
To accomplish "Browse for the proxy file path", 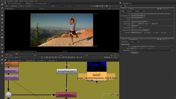I will 172,20.
